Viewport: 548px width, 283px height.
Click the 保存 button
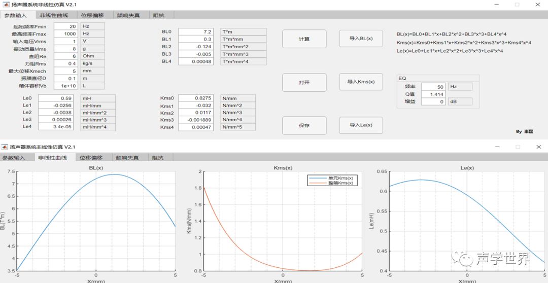304,125
